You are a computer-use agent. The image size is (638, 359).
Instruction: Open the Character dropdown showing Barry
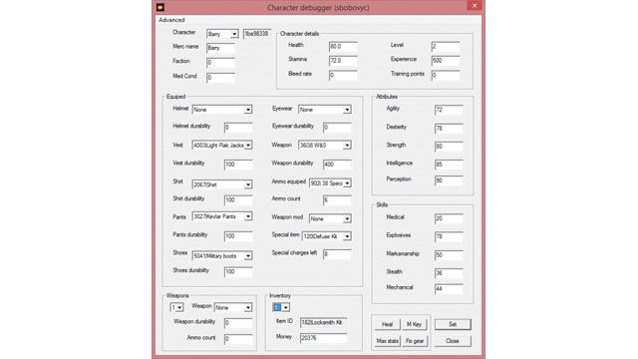(x=222, y=34)
